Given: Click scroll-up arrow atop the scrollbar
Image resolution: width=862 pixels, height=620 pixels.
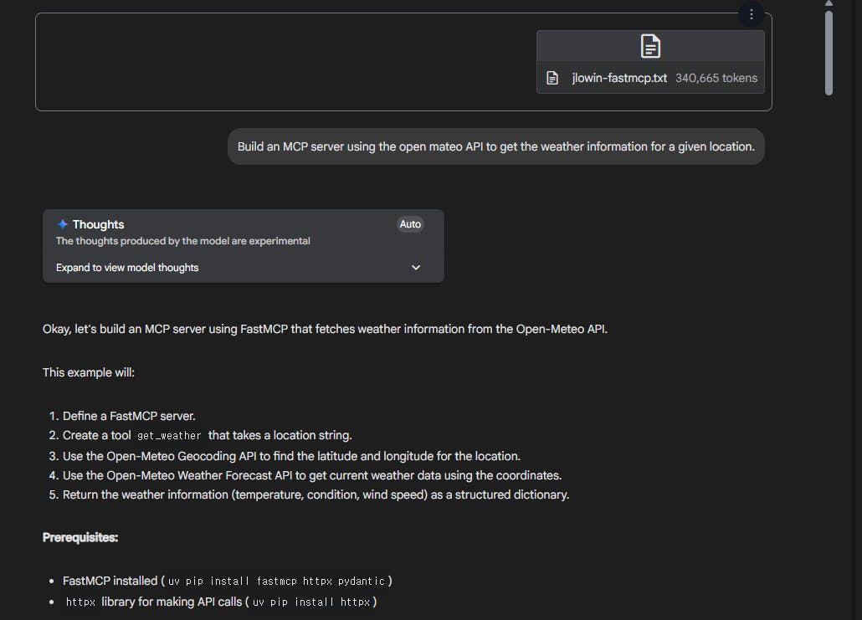Looking at the screenshot, I should point(829,3).
